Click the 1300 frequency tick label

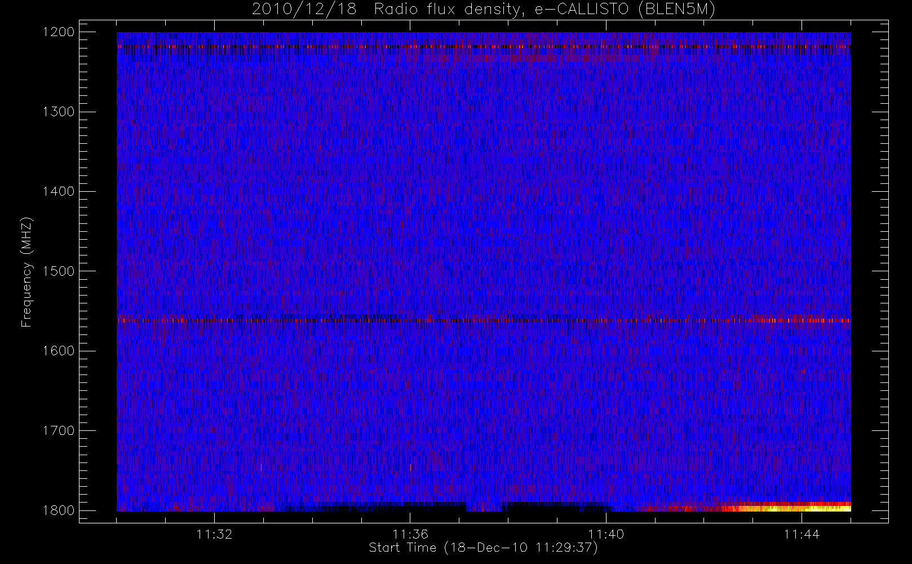[x=59, y=112]
